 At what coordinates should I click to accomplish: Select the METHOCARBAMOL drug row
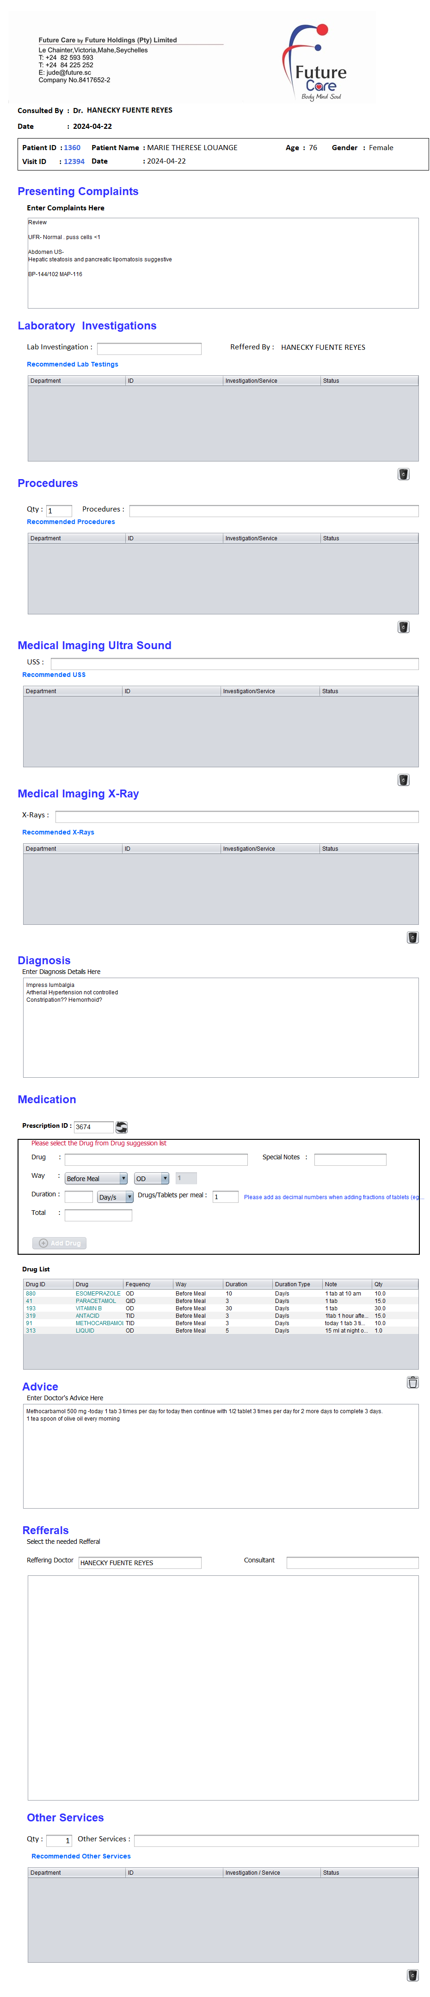click(99, 1323)
